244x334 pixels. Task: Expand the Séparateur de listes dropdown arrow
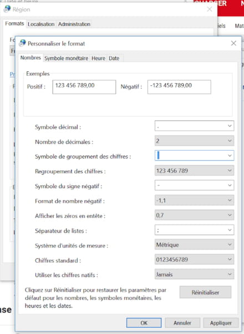coord(230,230)
